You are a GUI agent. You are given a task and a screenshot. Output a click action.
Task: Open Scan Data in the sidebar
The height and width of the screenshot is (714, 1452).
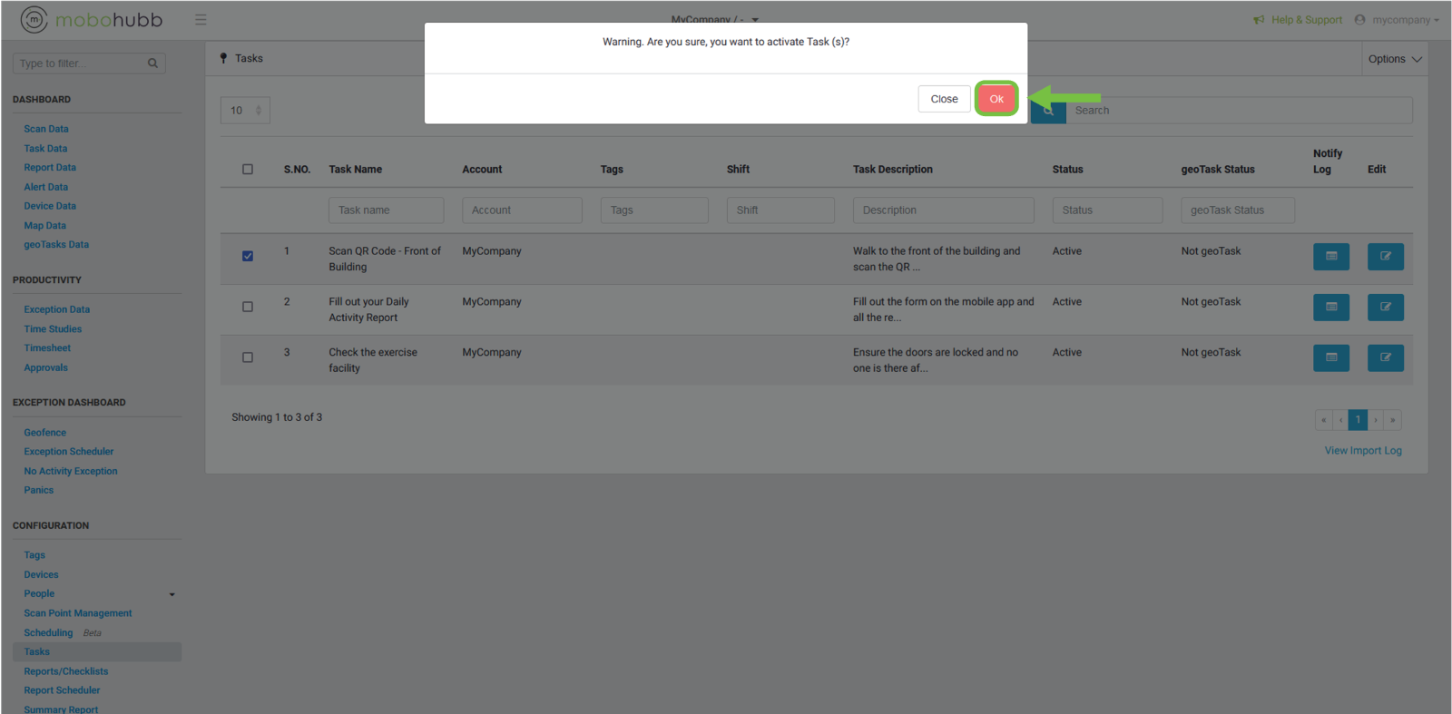point(46,129)
